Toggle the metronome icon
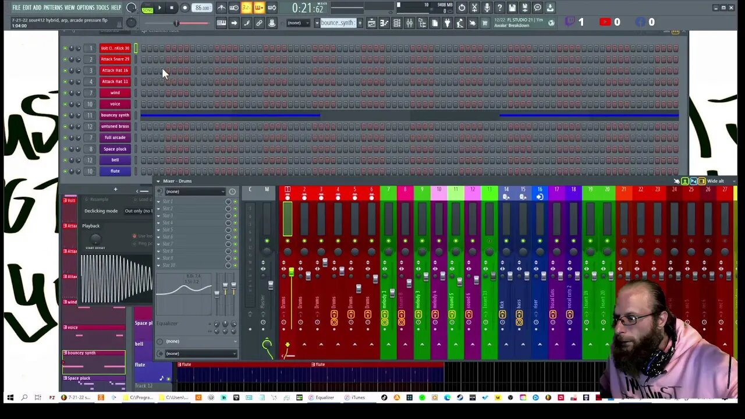745x419 pixels. coord(221,8)
